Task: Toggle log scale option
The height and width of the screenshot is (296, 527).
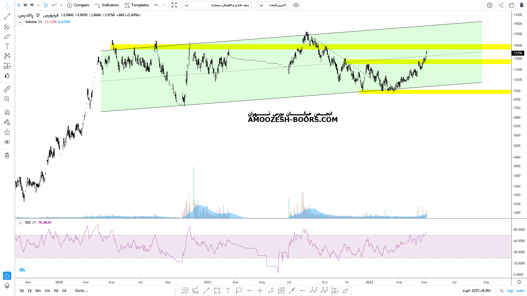Action: coord(510,291)
